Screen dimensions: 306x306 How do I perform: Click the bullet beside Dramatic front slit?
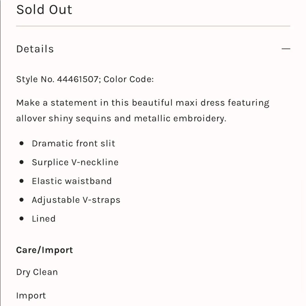coord(22,143)
